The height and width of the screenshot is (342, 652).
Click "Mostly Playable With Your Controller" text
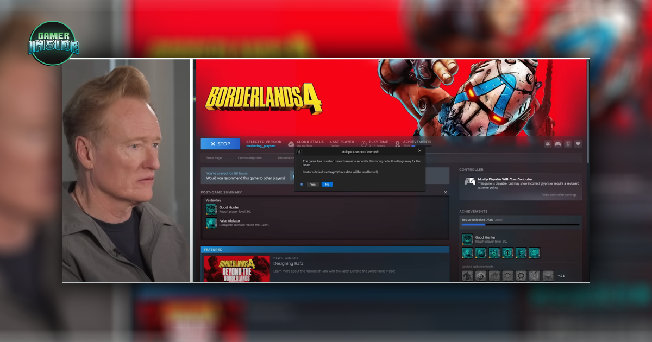(505, 179)
